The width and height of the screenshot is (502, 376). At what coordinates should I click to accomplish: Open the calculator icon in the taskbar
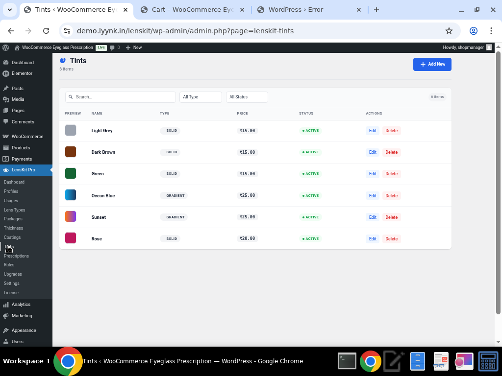pyautogui.click(x=488, y=361)
